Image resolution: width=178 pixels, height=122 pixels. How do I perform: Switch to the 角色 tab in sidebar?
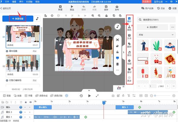click(x=129, y=28)
